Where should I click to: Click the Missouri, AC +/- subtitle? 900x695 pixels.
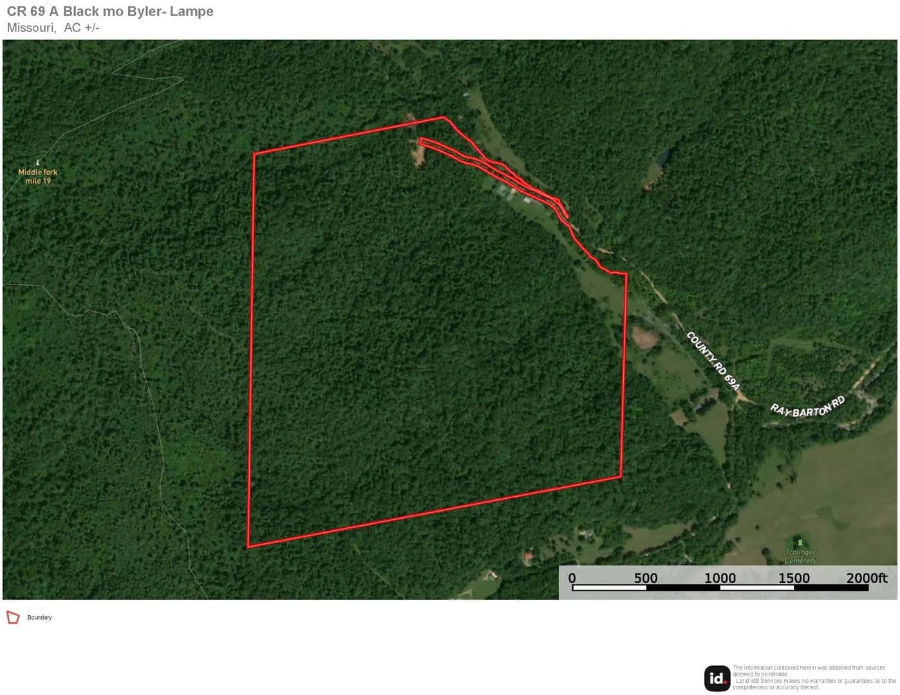53,28
